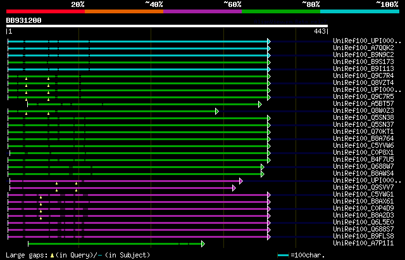Click the arrowhead ending the Q9C7R5 alignment

pyautogui.click(x=269, y=97)
